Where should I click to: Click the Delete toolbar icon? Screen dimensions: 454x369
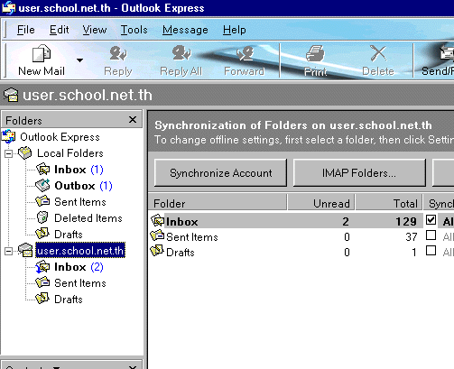click(378, 53)
